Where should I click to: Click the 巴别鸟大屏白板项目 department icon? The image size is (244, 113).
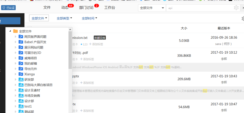click(x=21, y=85)
